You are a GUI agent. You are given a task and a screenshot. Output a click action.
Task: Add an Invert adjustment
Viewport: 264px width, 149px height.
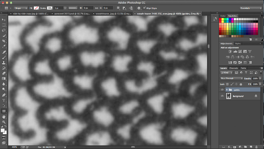(230, 63)
